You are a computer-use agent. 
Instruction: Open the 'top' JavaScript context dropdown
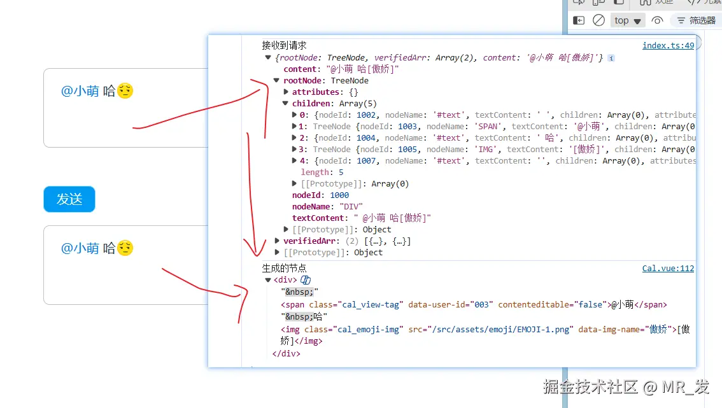(627, 20)
